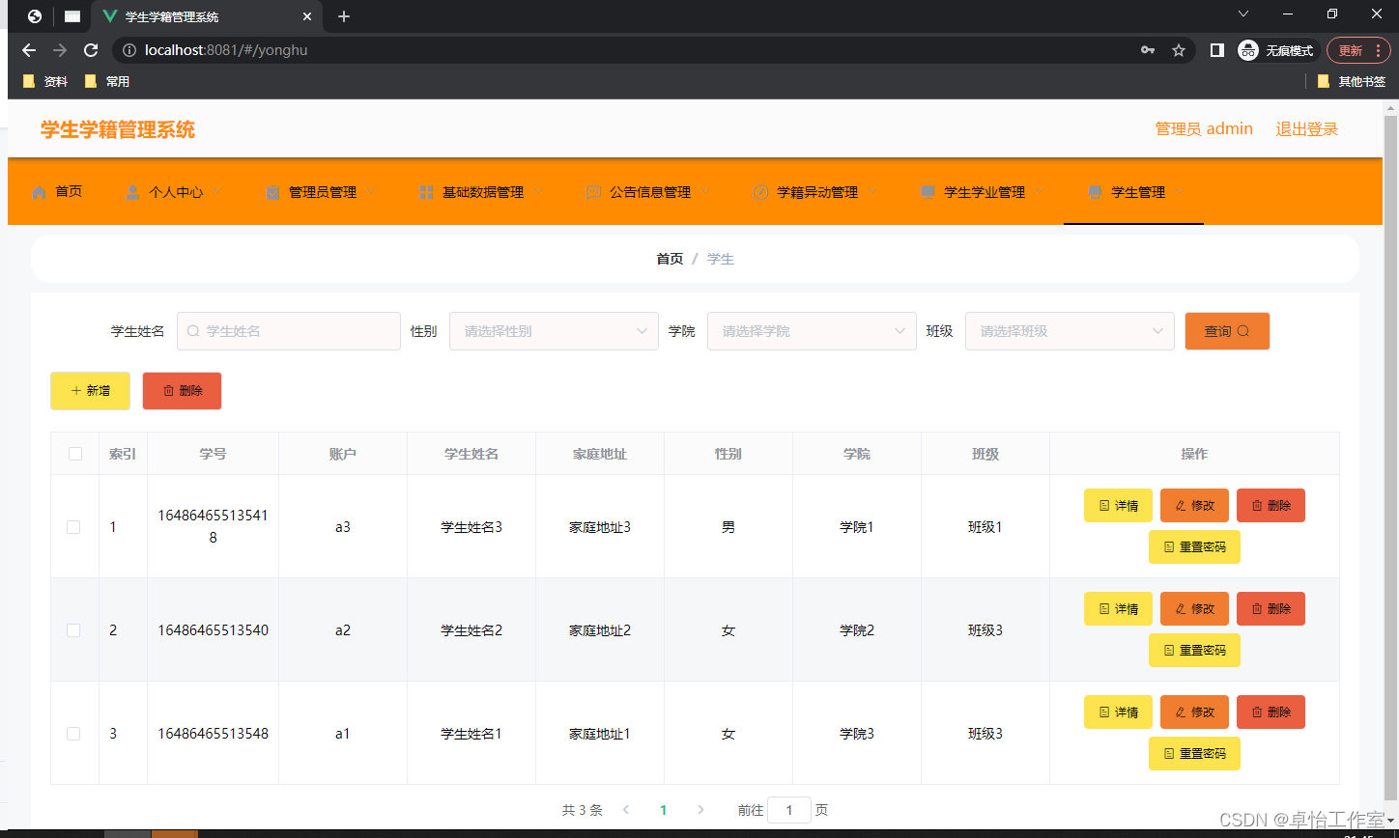Click the 查询 search button
This screenshot has width=1399, height=838.
[x=1227, y=331]
